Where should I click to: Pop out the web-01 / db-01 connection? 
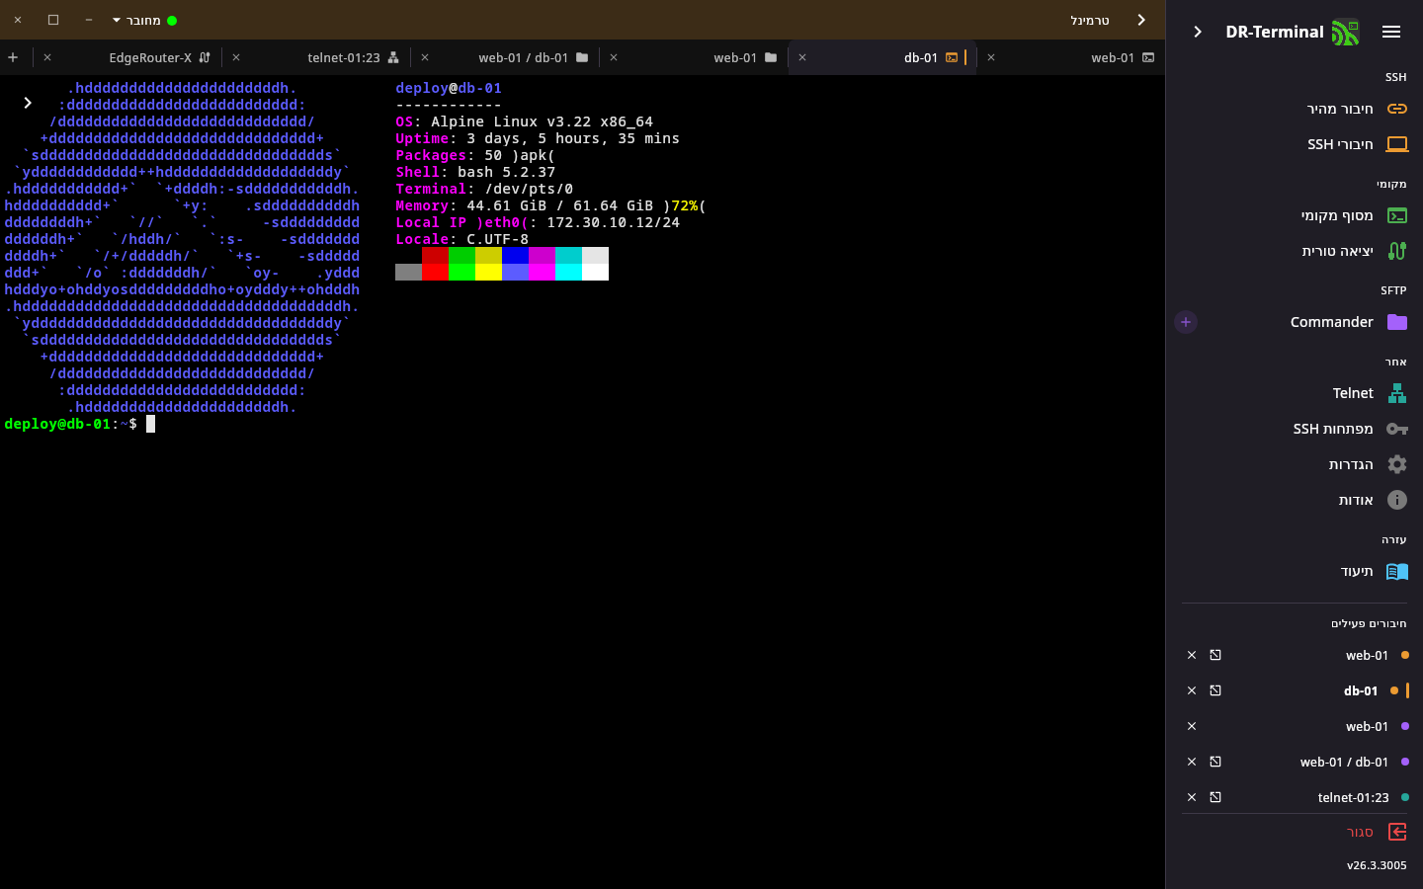pos(1215,762)
